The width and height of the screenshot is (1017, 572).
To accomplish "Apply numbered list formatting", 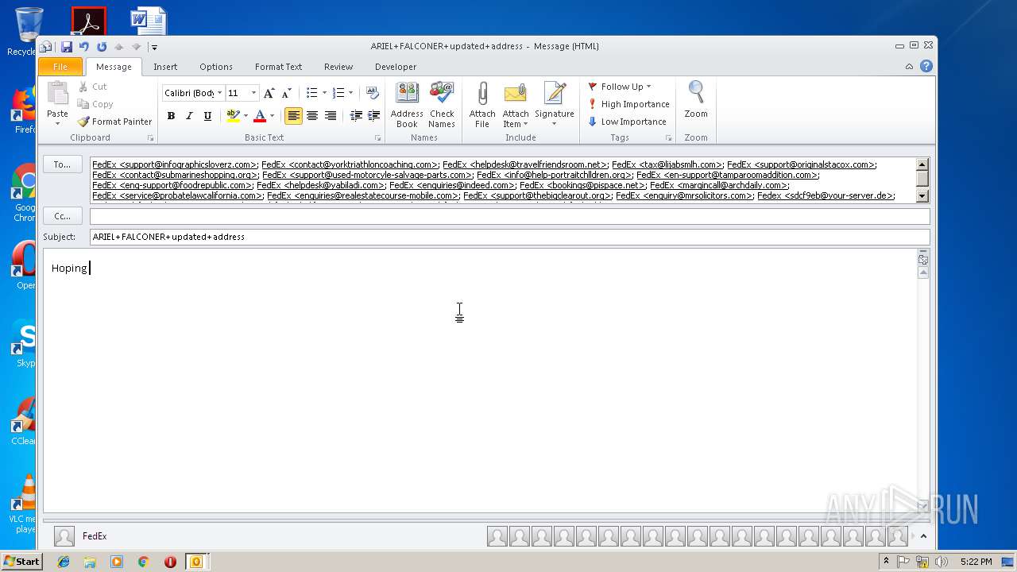I will [338, 93].
